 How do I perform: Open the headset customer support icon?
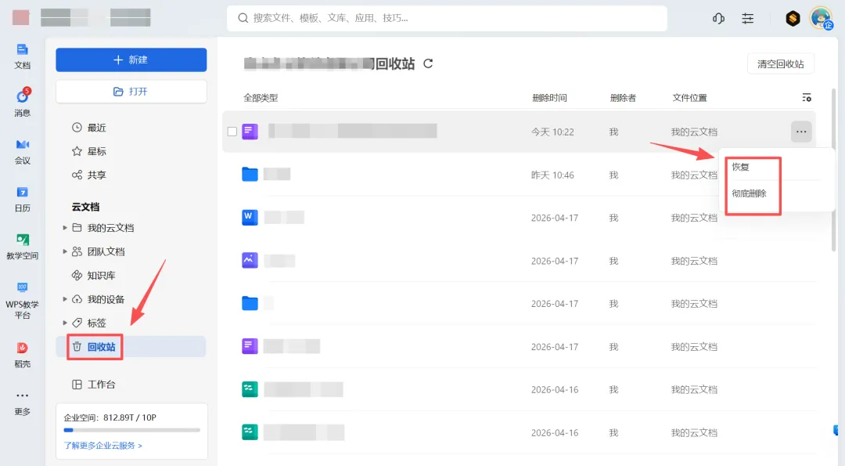tap(717, 19)
